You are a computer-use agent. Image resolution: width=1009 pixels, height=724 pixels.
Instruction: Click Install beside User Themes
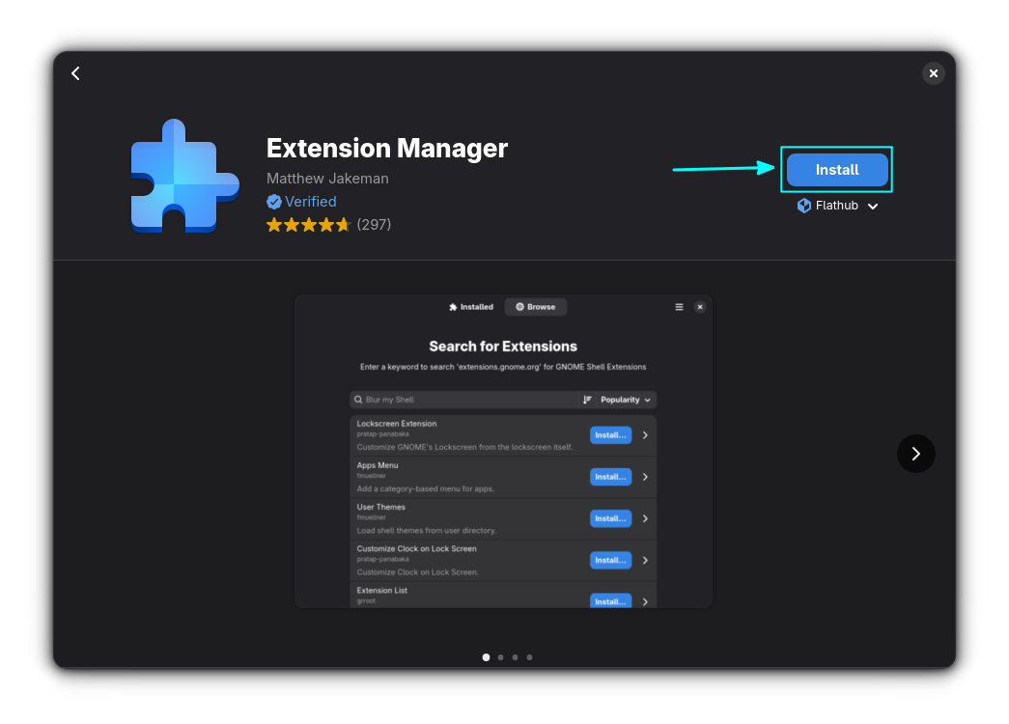click(x=610, y=518)
